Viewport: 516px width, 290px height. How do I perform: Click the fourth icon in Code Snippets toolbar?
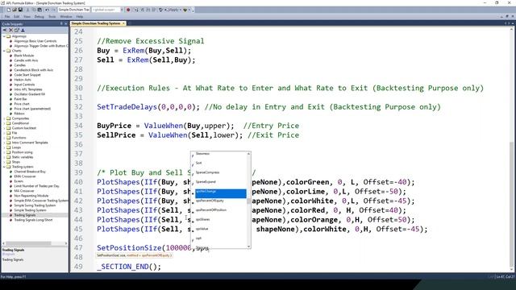23,30
